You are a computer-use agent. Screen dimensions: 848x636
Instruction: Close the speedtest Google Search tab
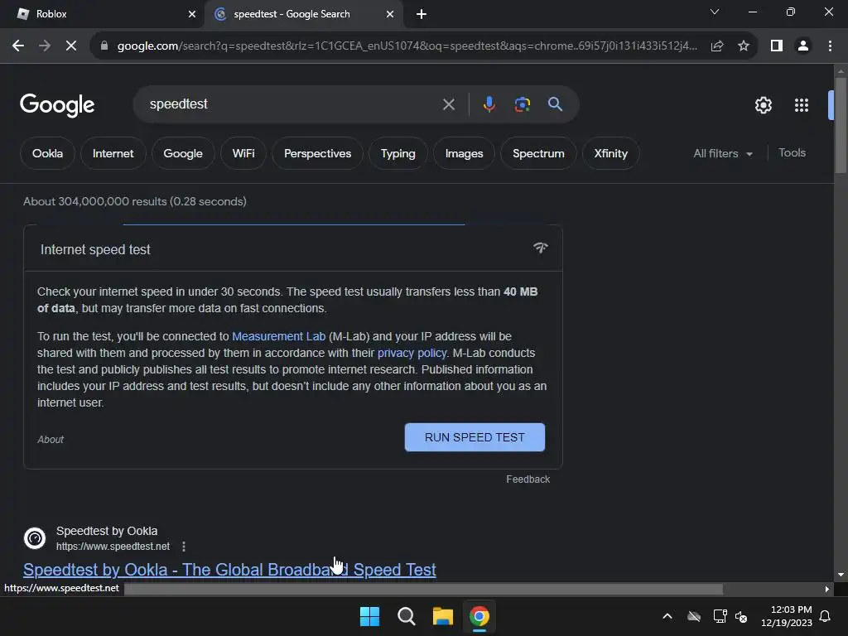click(x=390, y=14)
